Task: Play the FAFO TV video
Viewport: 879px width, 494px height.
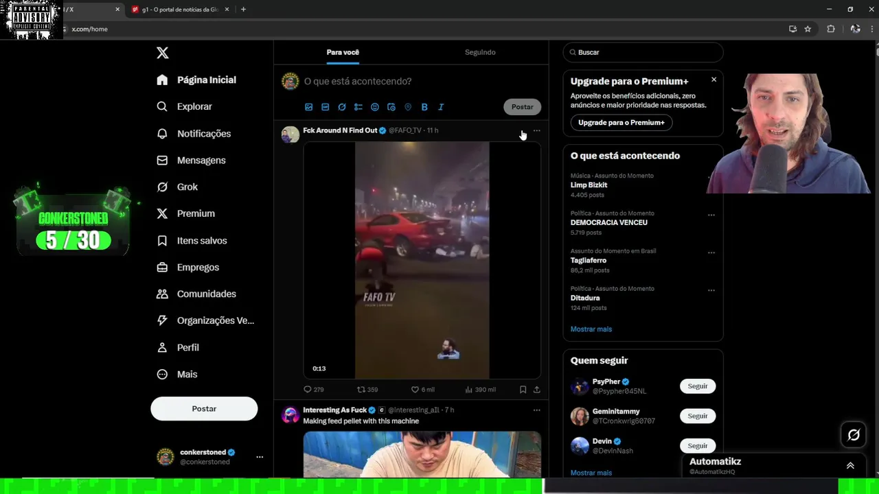Action: [x=422, y=260]
